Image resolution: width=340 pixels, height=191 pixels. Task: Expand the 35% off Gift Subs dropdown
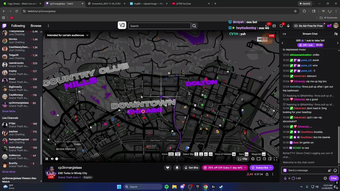point(225,168)
